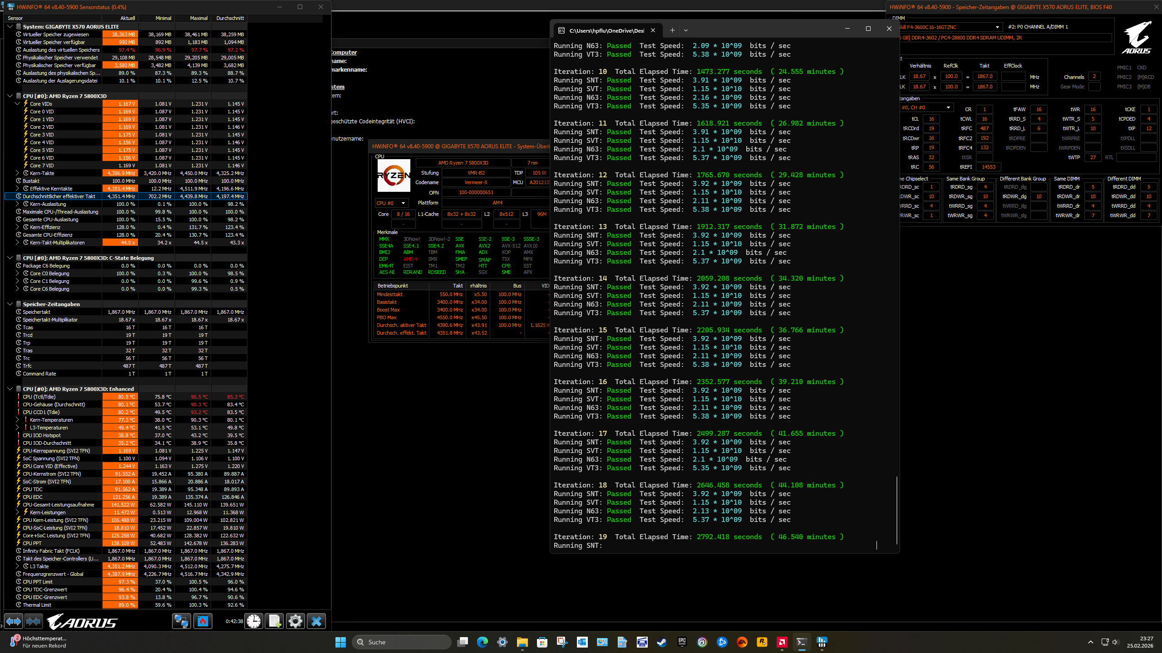
Task: Start logging with the sheet-plus icon
Action: click(x=274, y=621)
